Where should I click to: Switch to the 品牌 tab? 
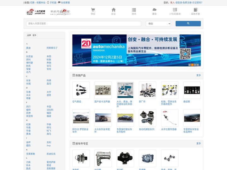(29, 35)
